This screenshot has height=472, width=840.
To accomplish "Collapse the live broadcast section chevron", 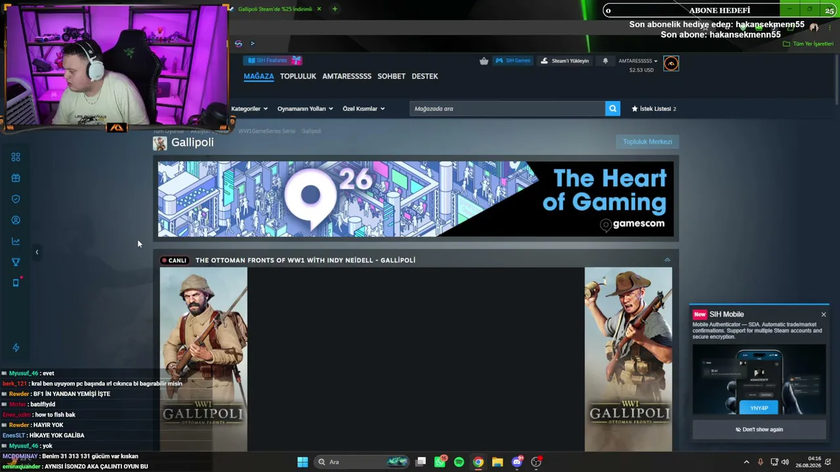I will tap(667, 260).
